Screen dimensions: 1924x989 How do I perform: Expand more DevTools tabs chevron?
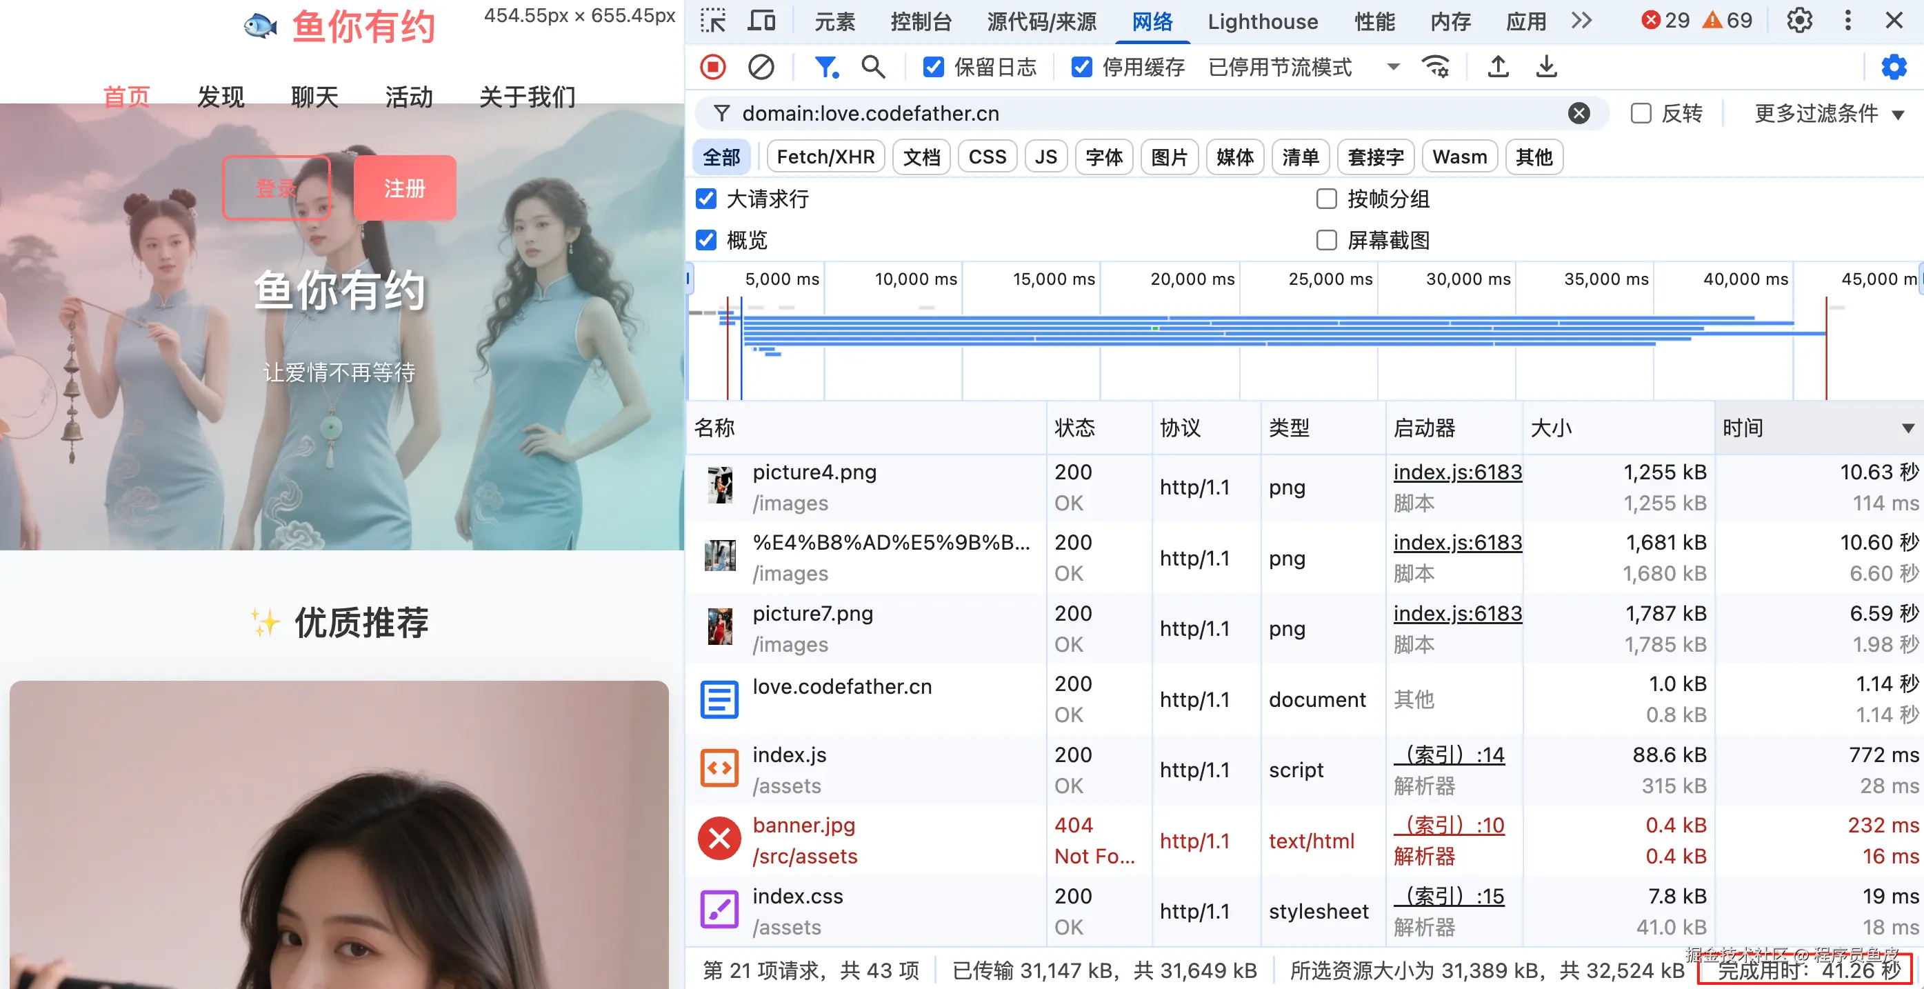click(1581, 21)
